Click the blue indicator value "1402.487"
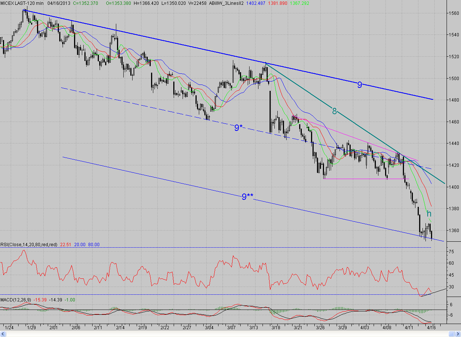 tap(256, 3)
